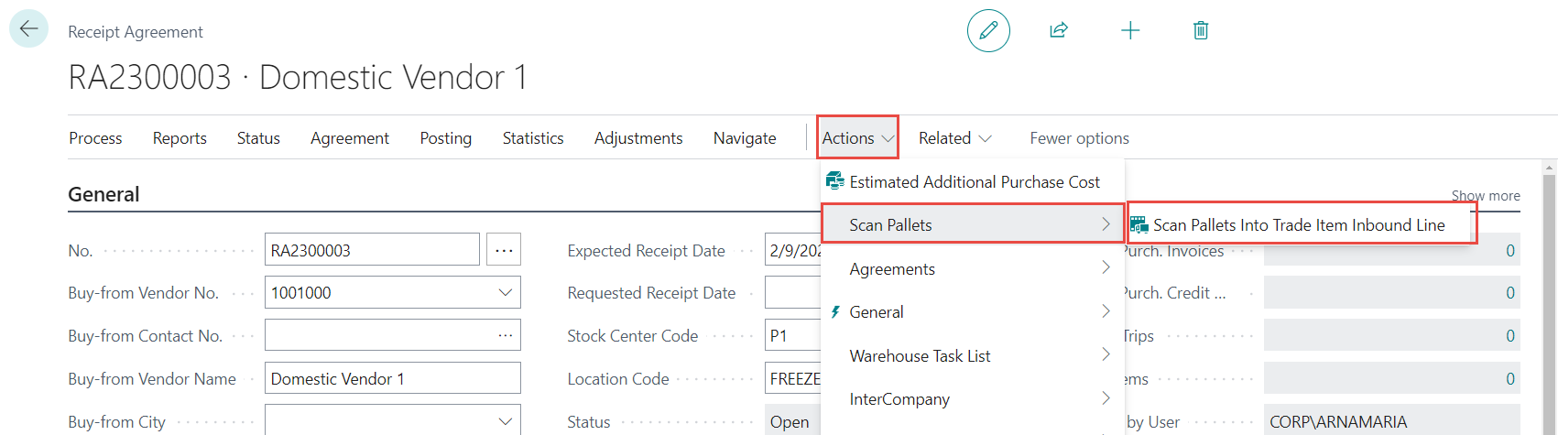This screenshot has width=1558, height=435.
Task: Click the Show more link
Action: click(x=1485, y=196)
